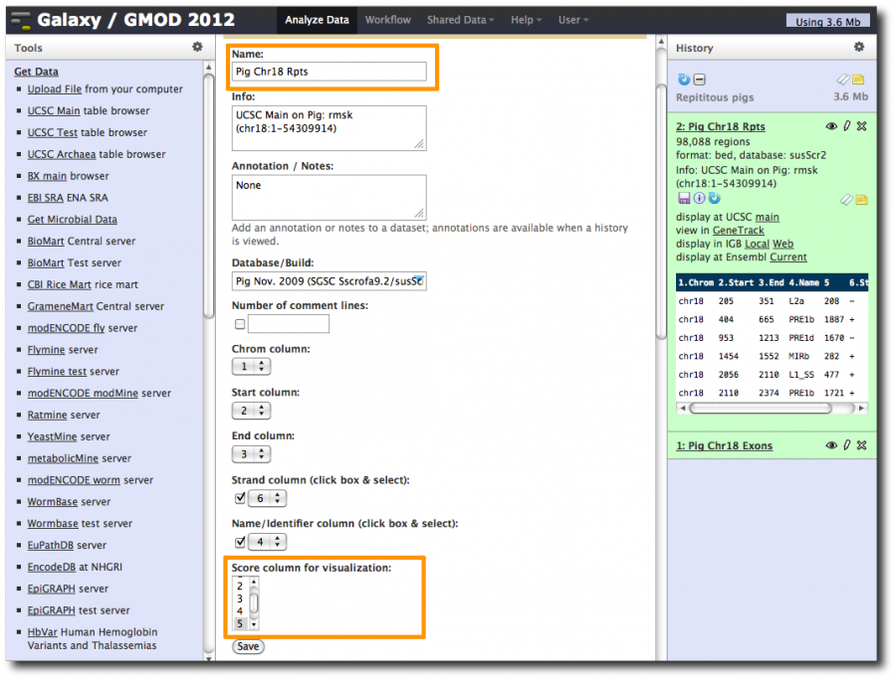
Task: Rerun the Pig Chr18 Rpts job
Action: click(x=714, y=198)
